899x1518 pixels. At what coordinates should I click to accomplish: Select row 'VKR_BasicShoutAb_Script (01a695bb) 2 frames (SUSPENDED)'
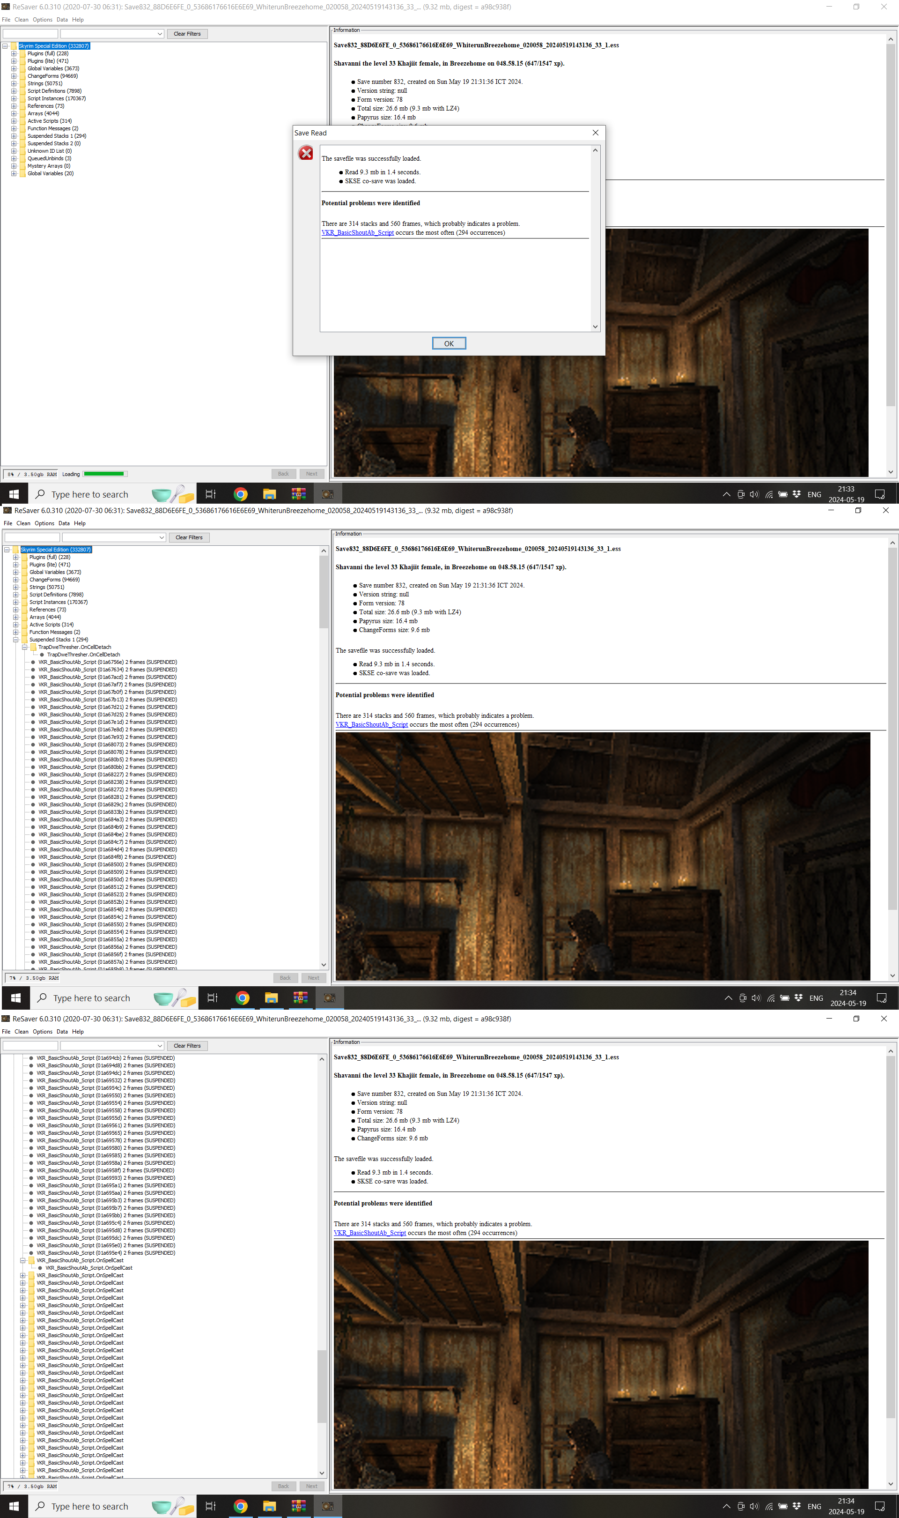106,1216
